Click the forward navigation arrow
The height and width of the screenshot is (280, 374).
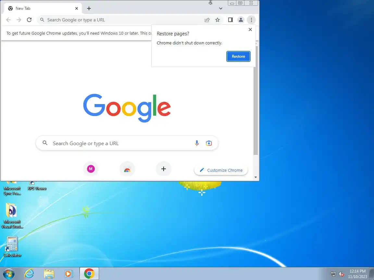[x=19, y=20]
